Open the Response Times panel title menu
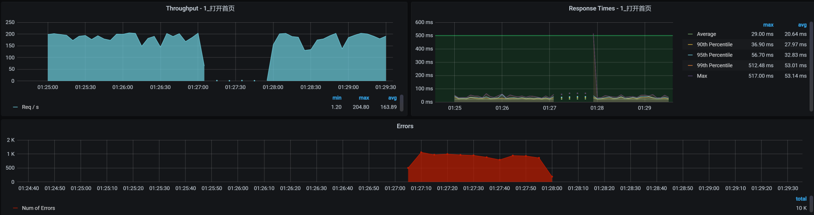Screen dimensions: 814x215 (x=609, y=8)
